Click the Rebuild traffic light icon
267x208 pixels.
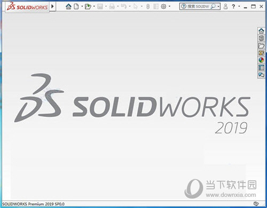tap(148, 6)
